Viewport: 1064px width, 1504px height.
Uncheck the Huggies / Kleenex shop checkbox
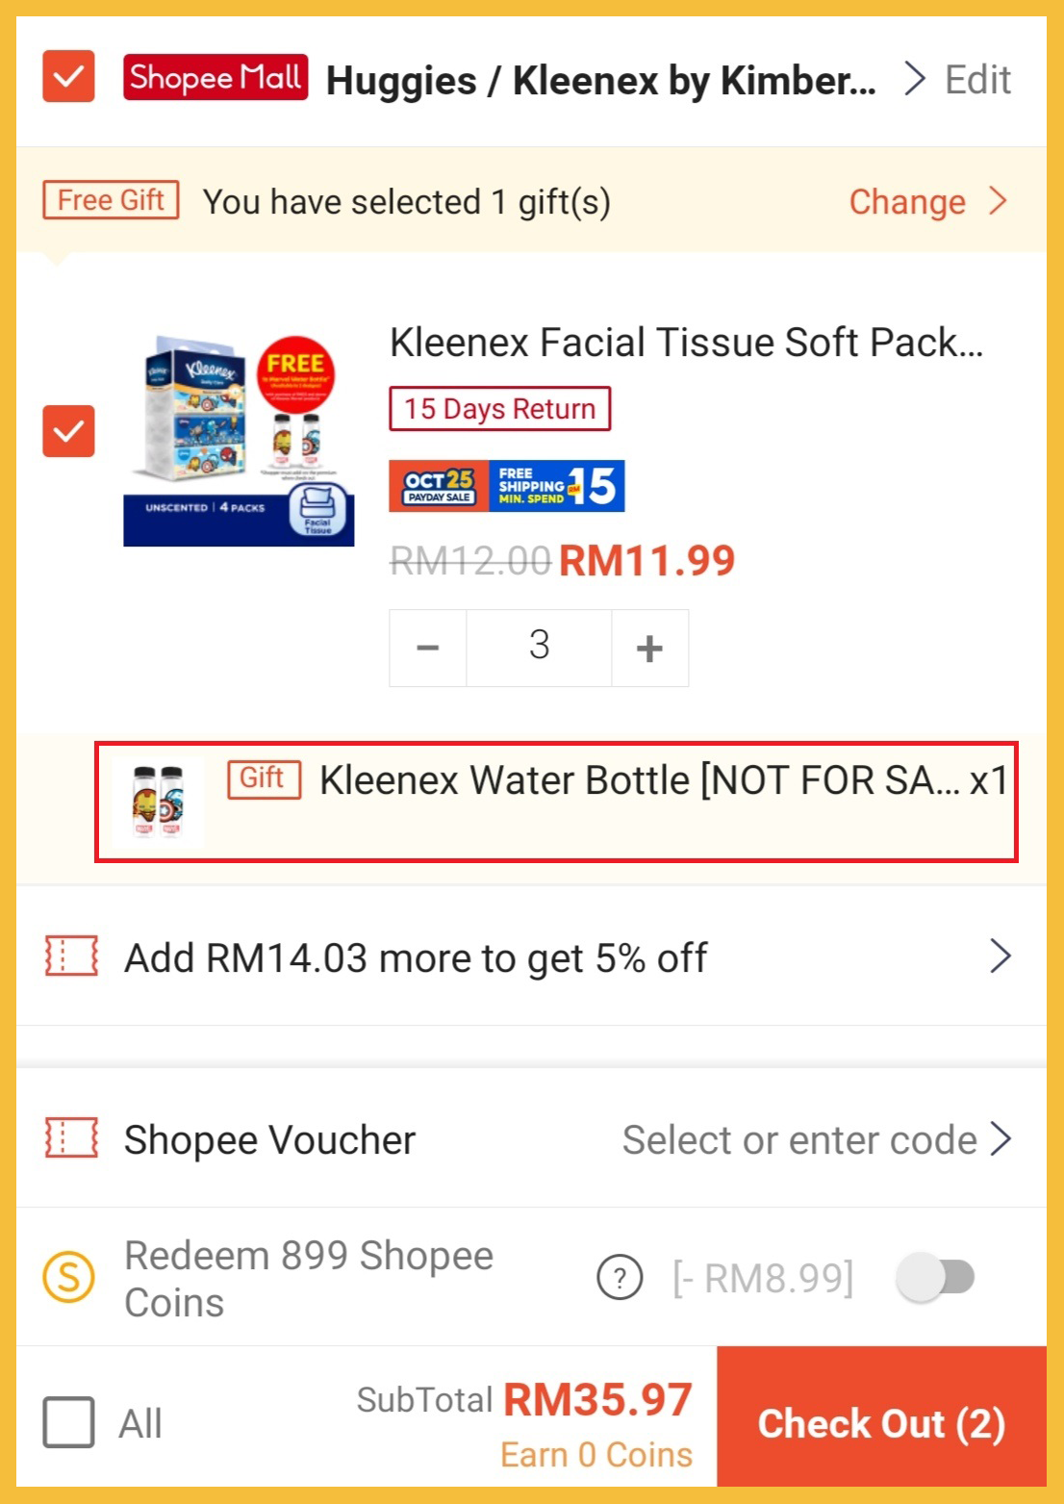coord(68,76)
